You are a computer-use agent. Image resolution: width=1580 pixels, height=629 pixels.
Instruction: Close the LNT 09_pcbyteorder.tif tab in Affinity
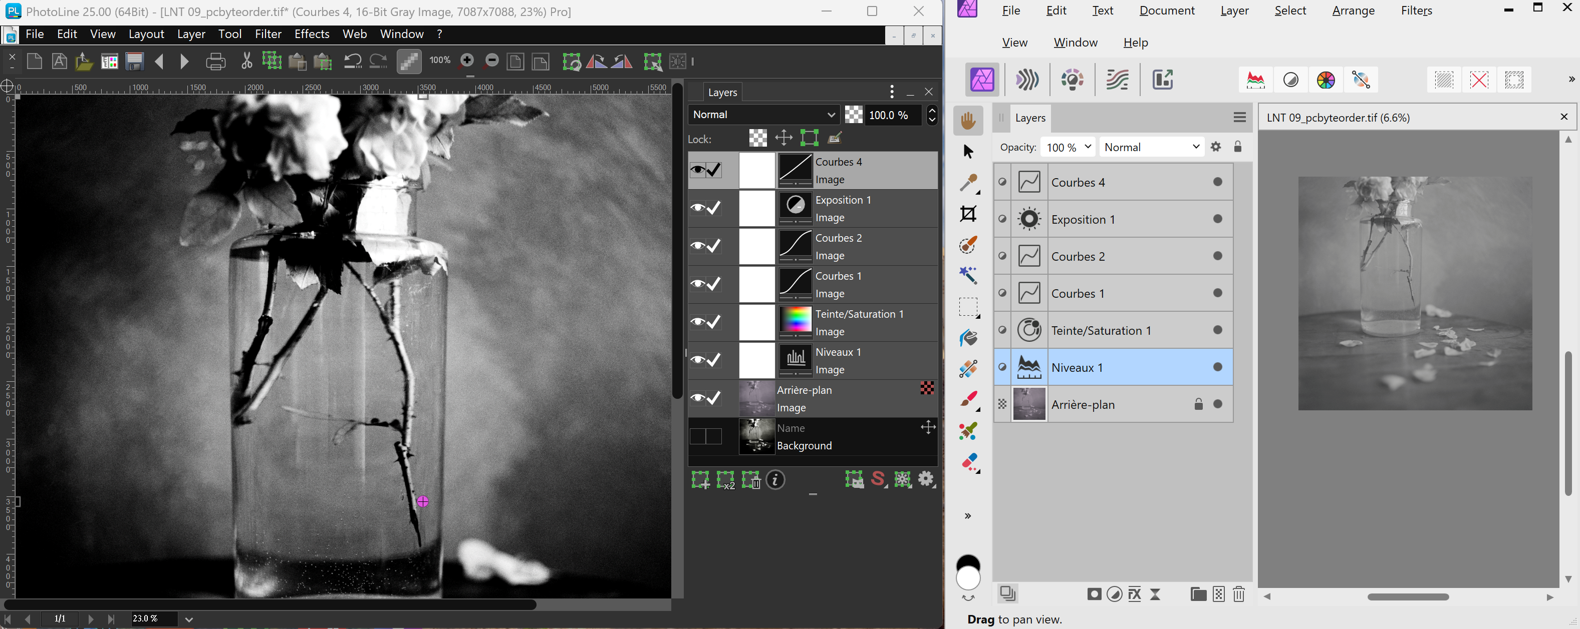pyautogui.click(x=1563, y=117)
